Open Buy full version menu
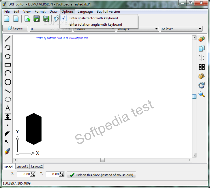 (108, 12)
